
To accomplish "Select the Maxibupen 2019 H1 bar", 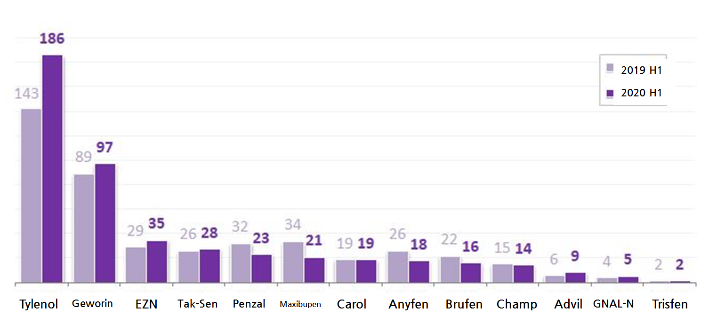I will 293,262.
